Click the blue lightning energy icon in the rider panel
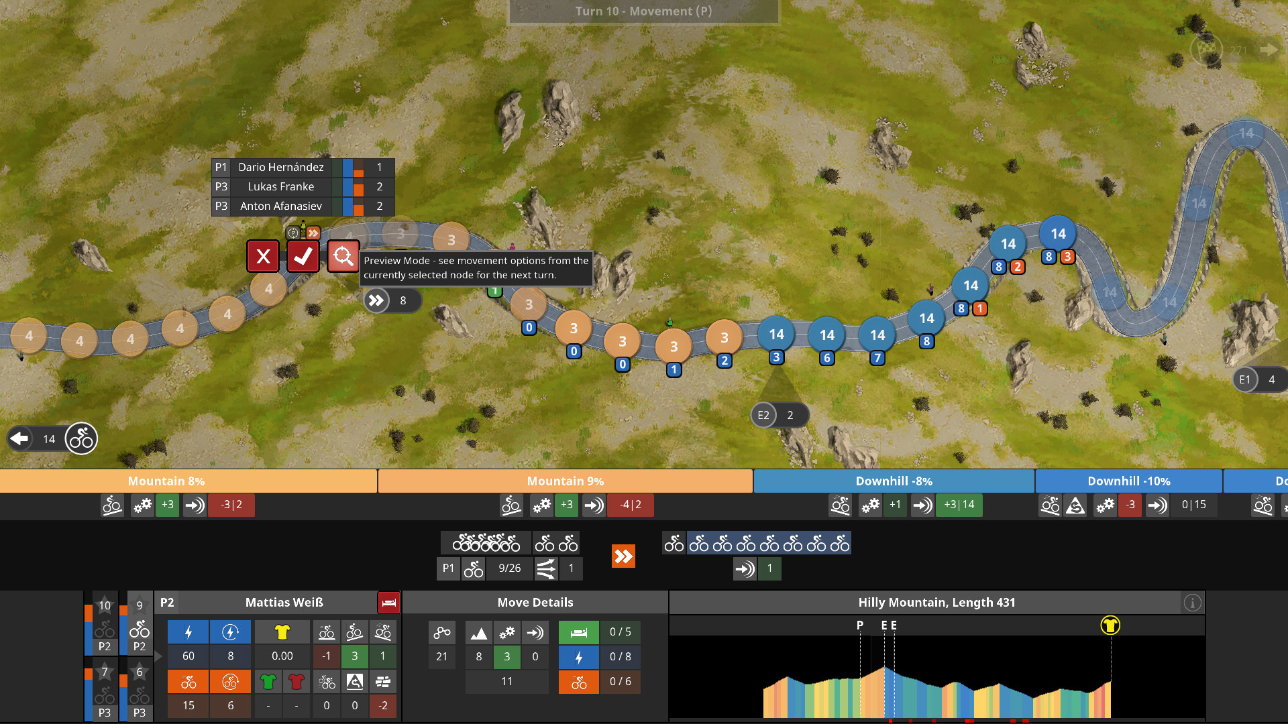The width and height of the screenshot is (1288, 724). [188, 631]
